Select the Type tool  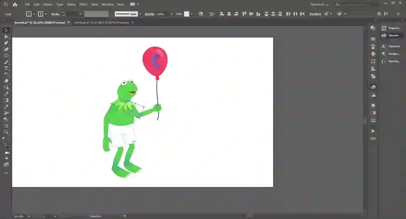tap(6, 68)
